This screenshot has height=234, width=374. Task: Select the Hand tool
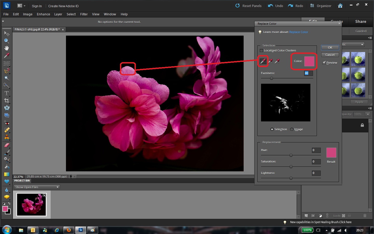pos(6,48)
